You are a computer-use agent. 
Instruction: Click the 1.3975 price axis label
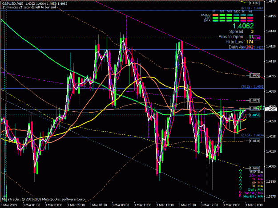click(x=271, y=196)
